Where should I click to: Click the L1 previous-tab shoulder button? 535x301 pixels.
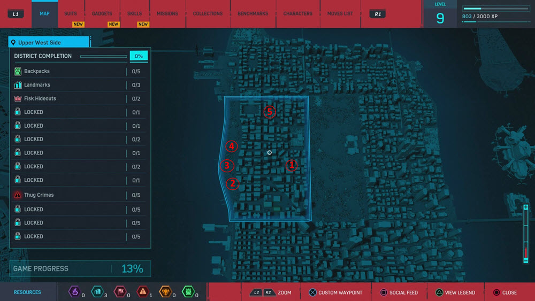16,14
